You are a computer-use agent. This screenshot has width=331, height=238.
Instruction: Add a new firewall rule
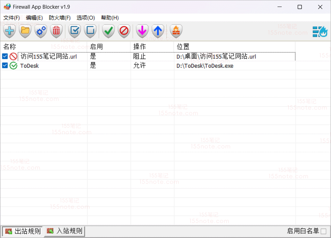click(9, 31)
